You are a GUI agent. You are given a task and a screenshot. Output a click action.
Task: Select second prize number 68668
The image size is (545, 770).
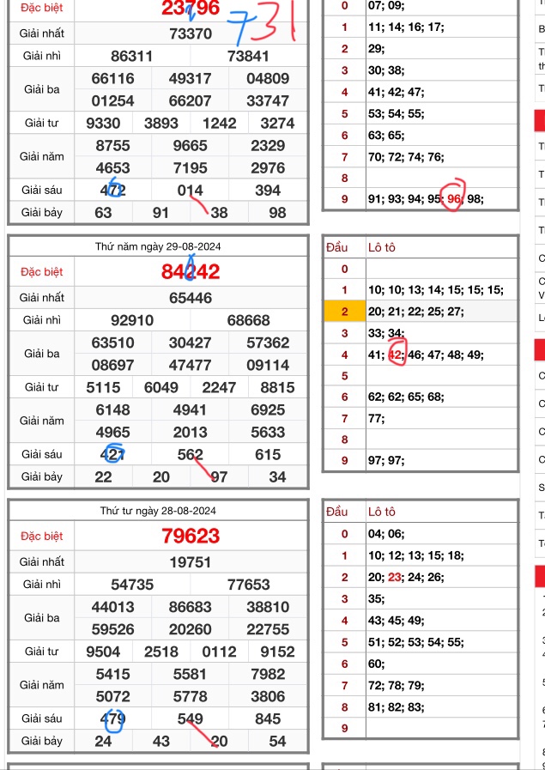tap(248, 320)
